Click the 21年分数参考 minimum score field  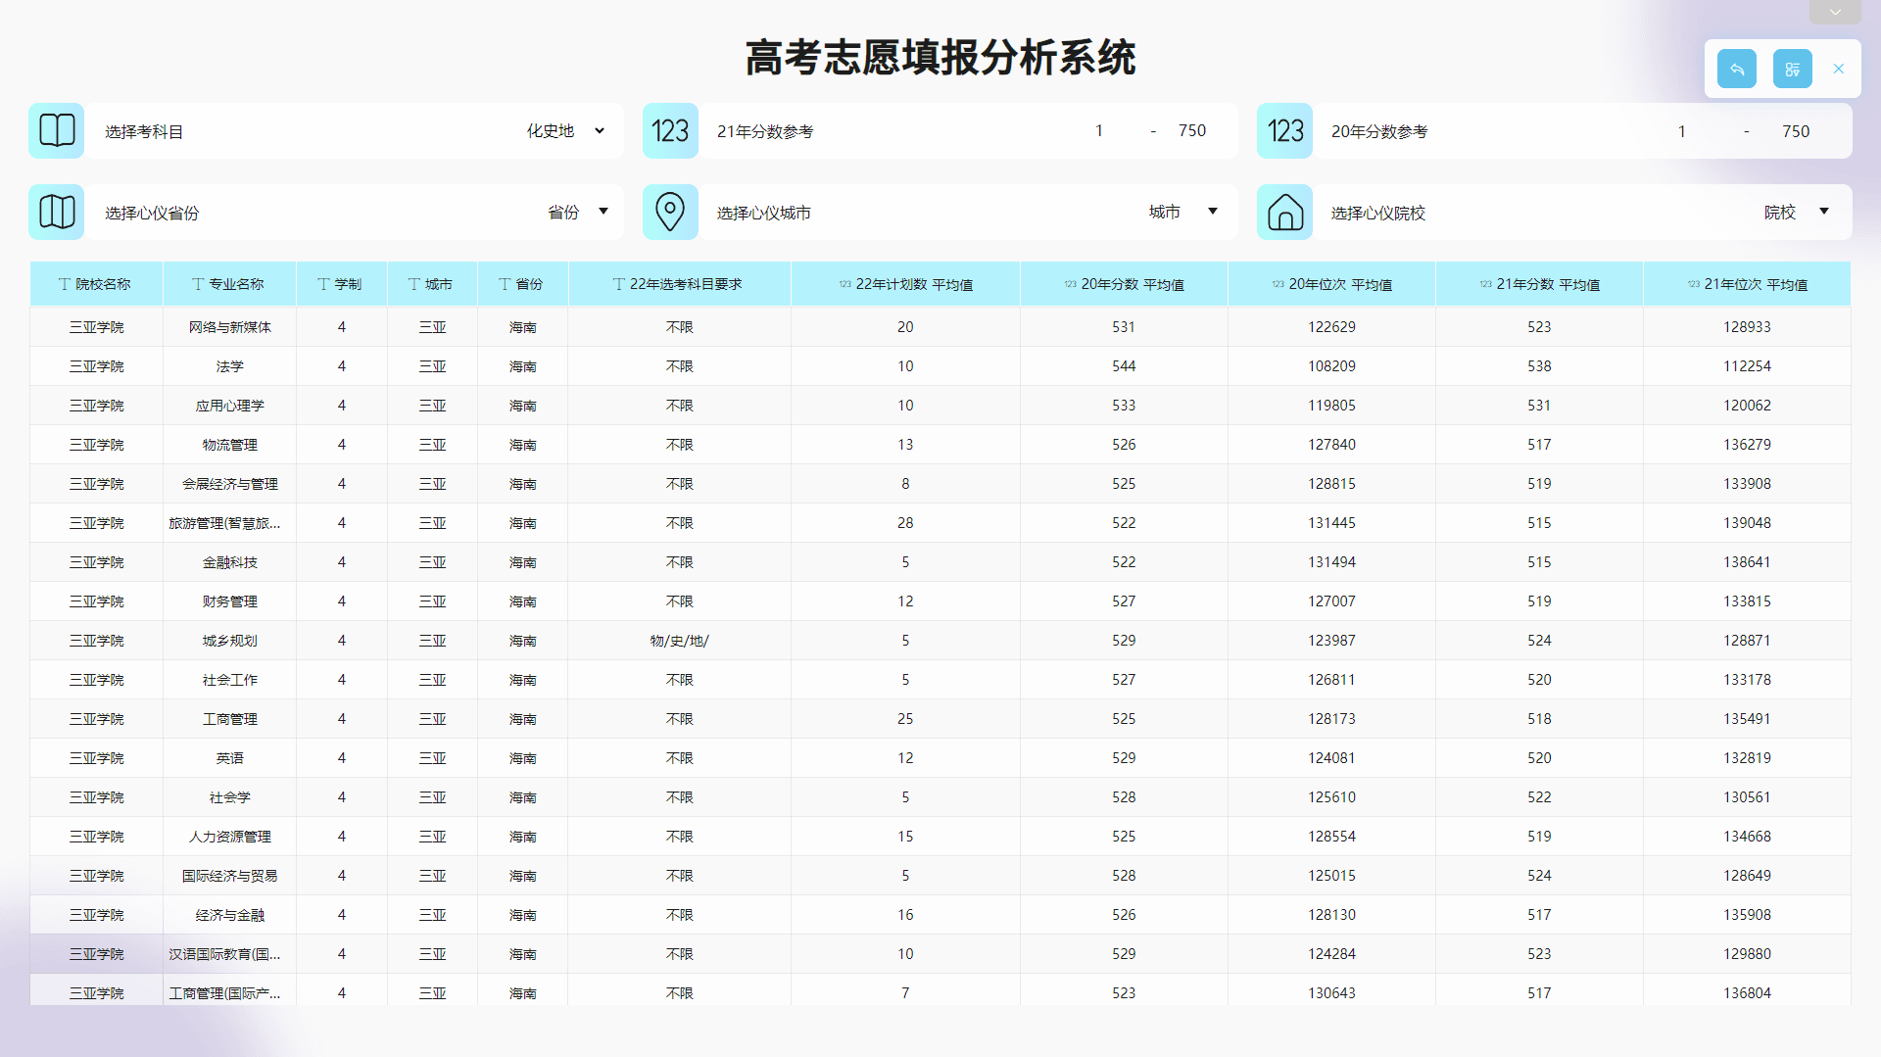(1099, 130)
